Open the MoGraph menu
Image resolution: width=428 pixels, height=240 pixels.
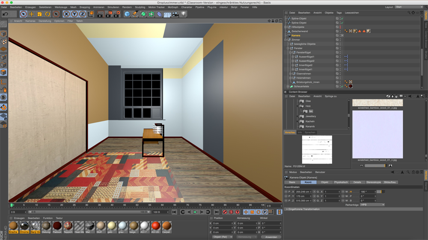pyautogui.click(x=173, y=7)
